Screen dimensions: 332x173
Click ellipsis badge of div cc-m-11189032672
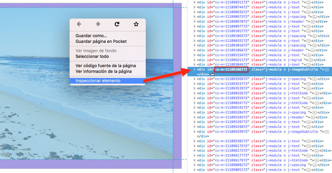point(317,93)
